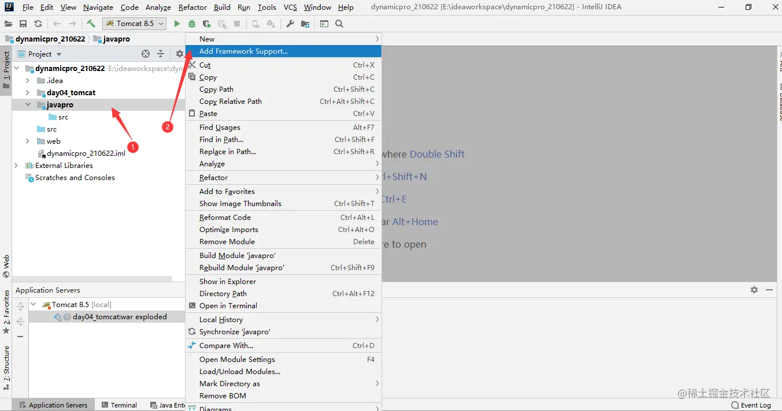Open the 1: Project side tab
The height and width of the screenshot is (411, 782).
pyautogui.click(x=6, y=70)
